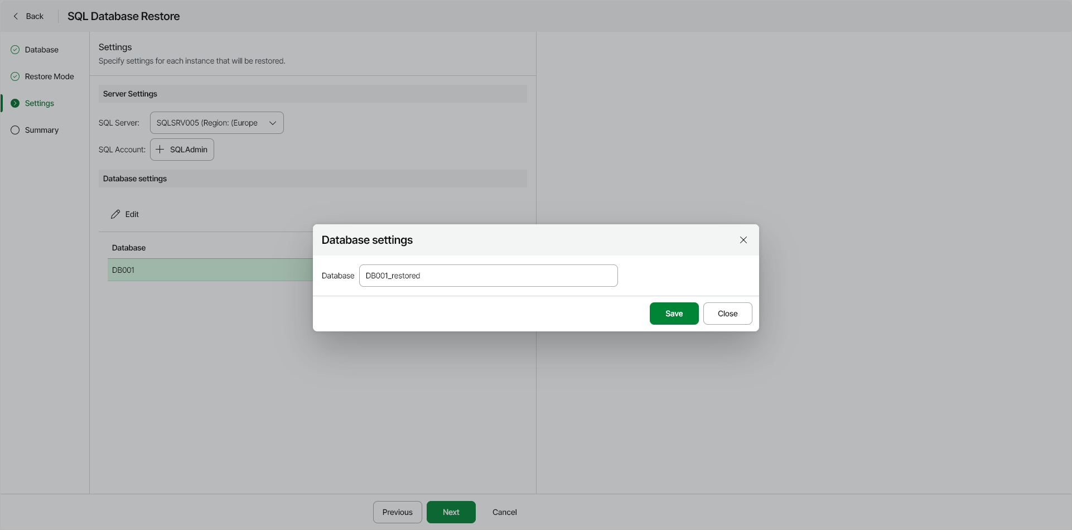
Task: Click the Edit pencil icon
Action: [115, 214]
